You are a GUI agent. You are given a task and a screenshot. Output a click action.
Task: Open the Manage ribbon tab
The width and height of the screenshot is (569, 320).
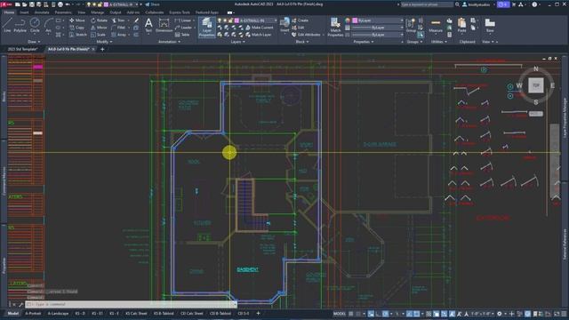[x=97, y=12]
